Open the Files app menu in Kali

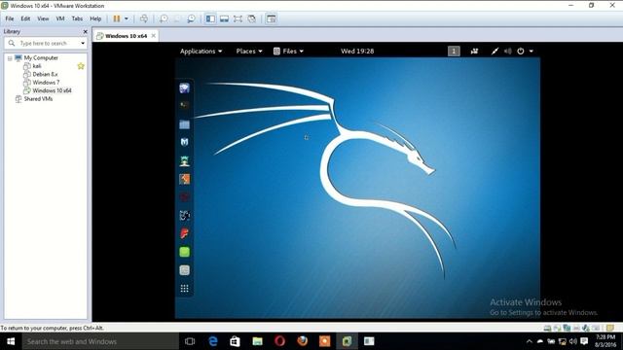[289, 52]
